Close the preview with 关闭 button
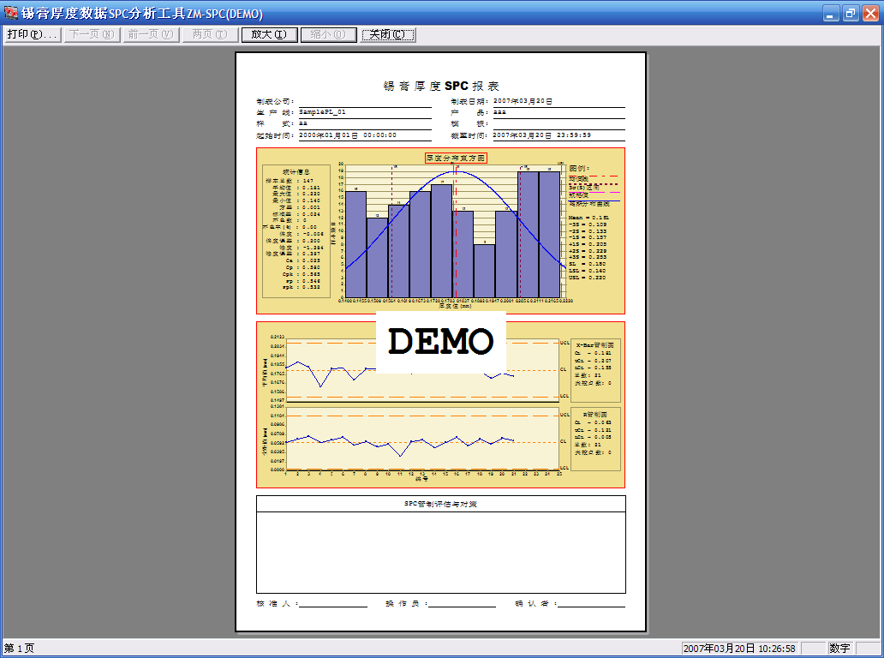This screenshot has height=658, width=884. pyautogui.click(x=388, y=34)
